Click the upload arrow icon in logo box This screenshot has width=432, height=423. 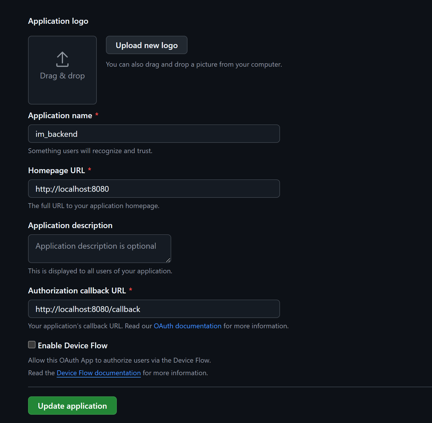(x=62, y=59)
